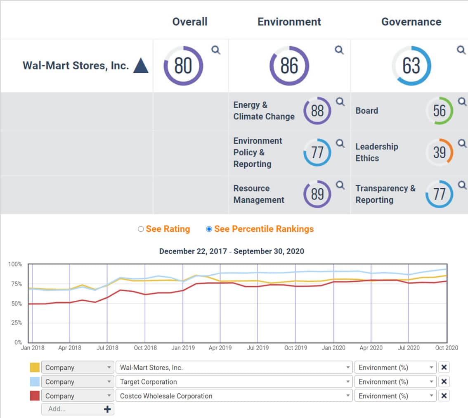Viewport: 468px width, 418px height.
Task: Open Environment Policy & Reporting magnifier
Action: 340,143
